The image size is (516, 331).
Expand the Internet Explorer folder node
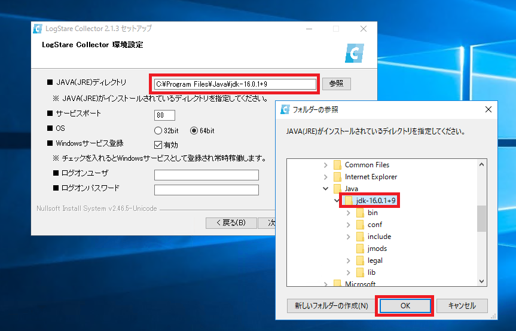(x=325, y=177)
